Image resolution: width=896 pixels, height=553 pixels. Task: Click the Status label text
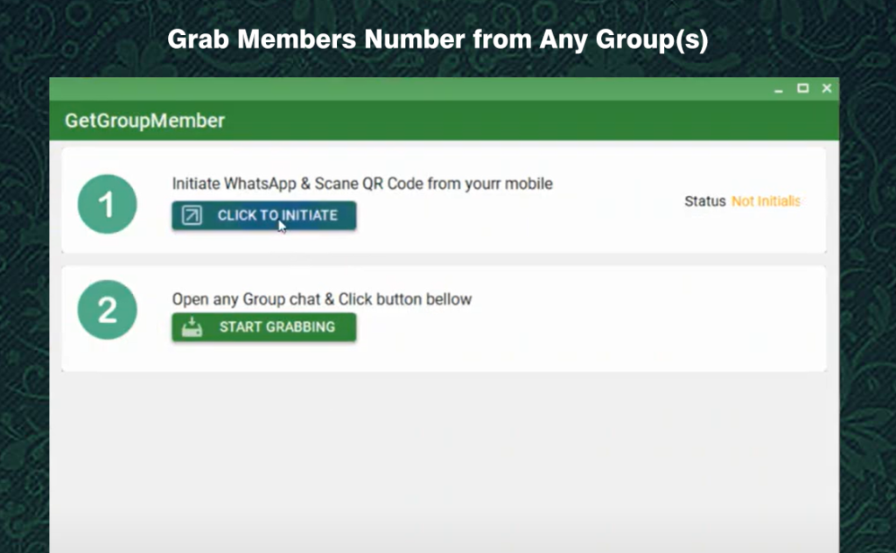[704, 201]
